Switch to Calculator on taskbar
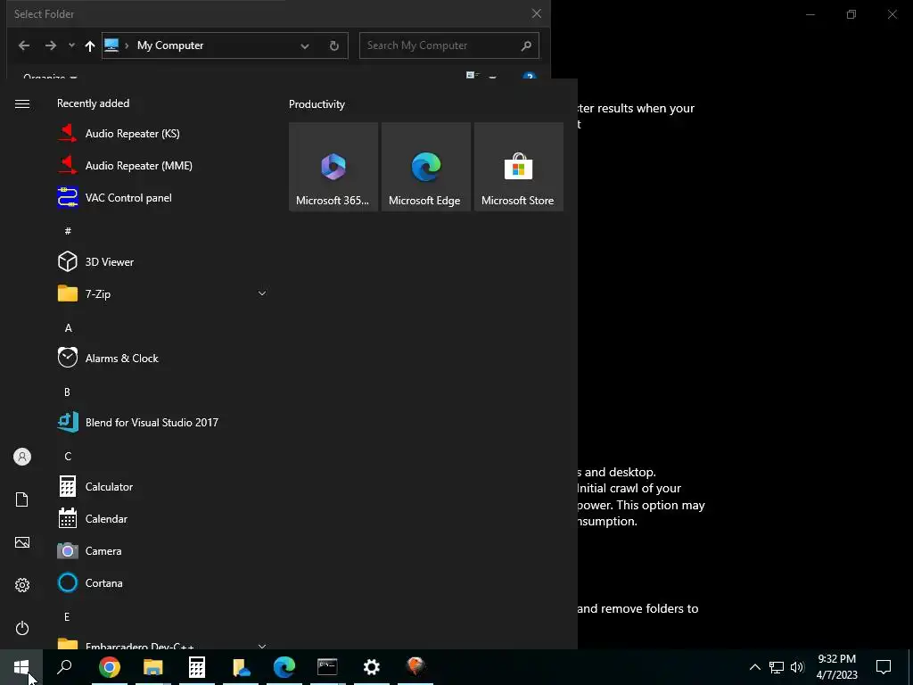This screenshot has width=913, height=685. (x=197, y=667)
